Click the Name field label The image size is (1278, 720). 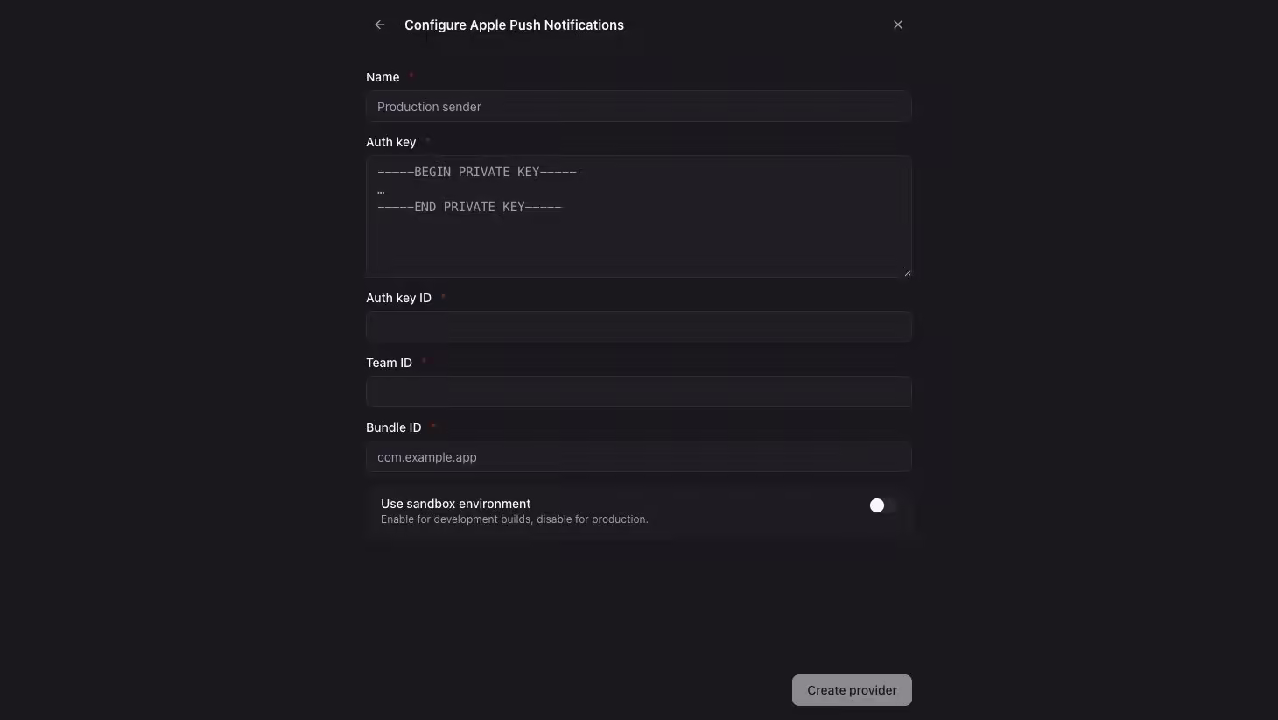tap(383, 77)
